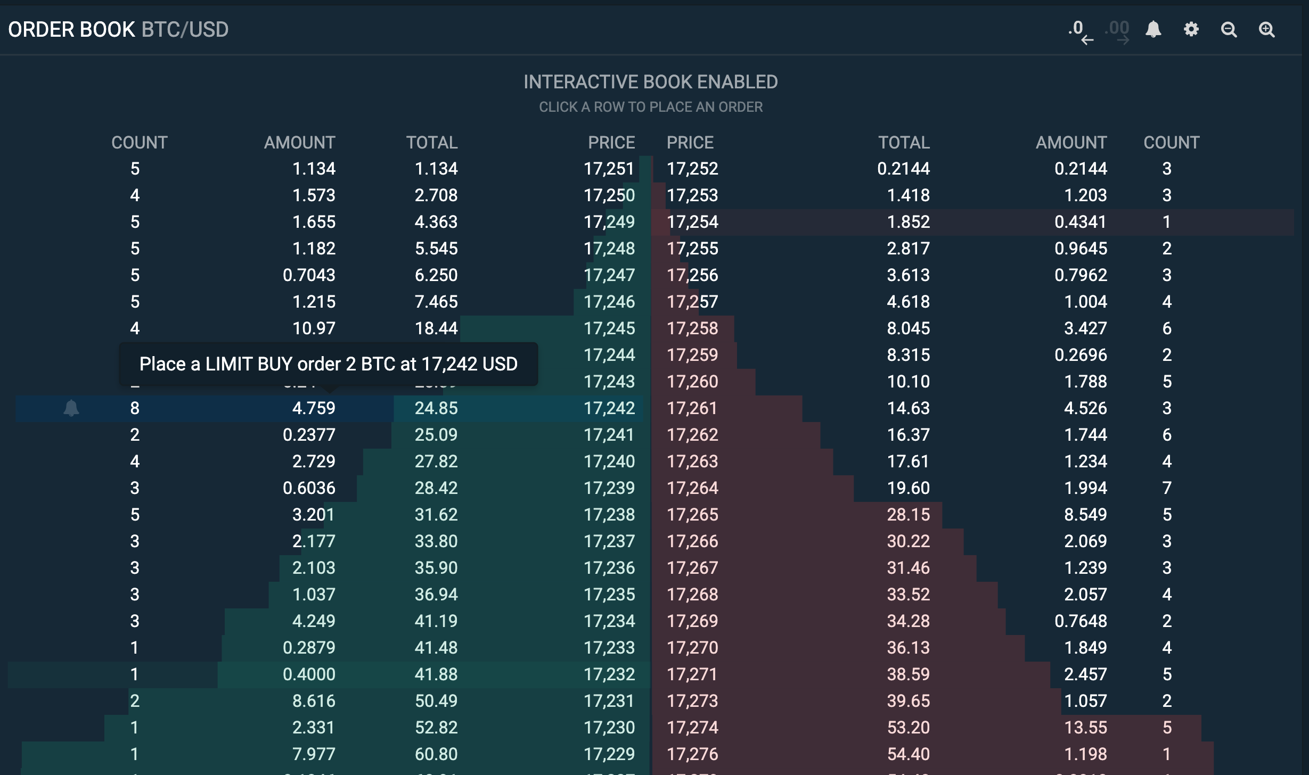Click ask price 17,258

692,328
